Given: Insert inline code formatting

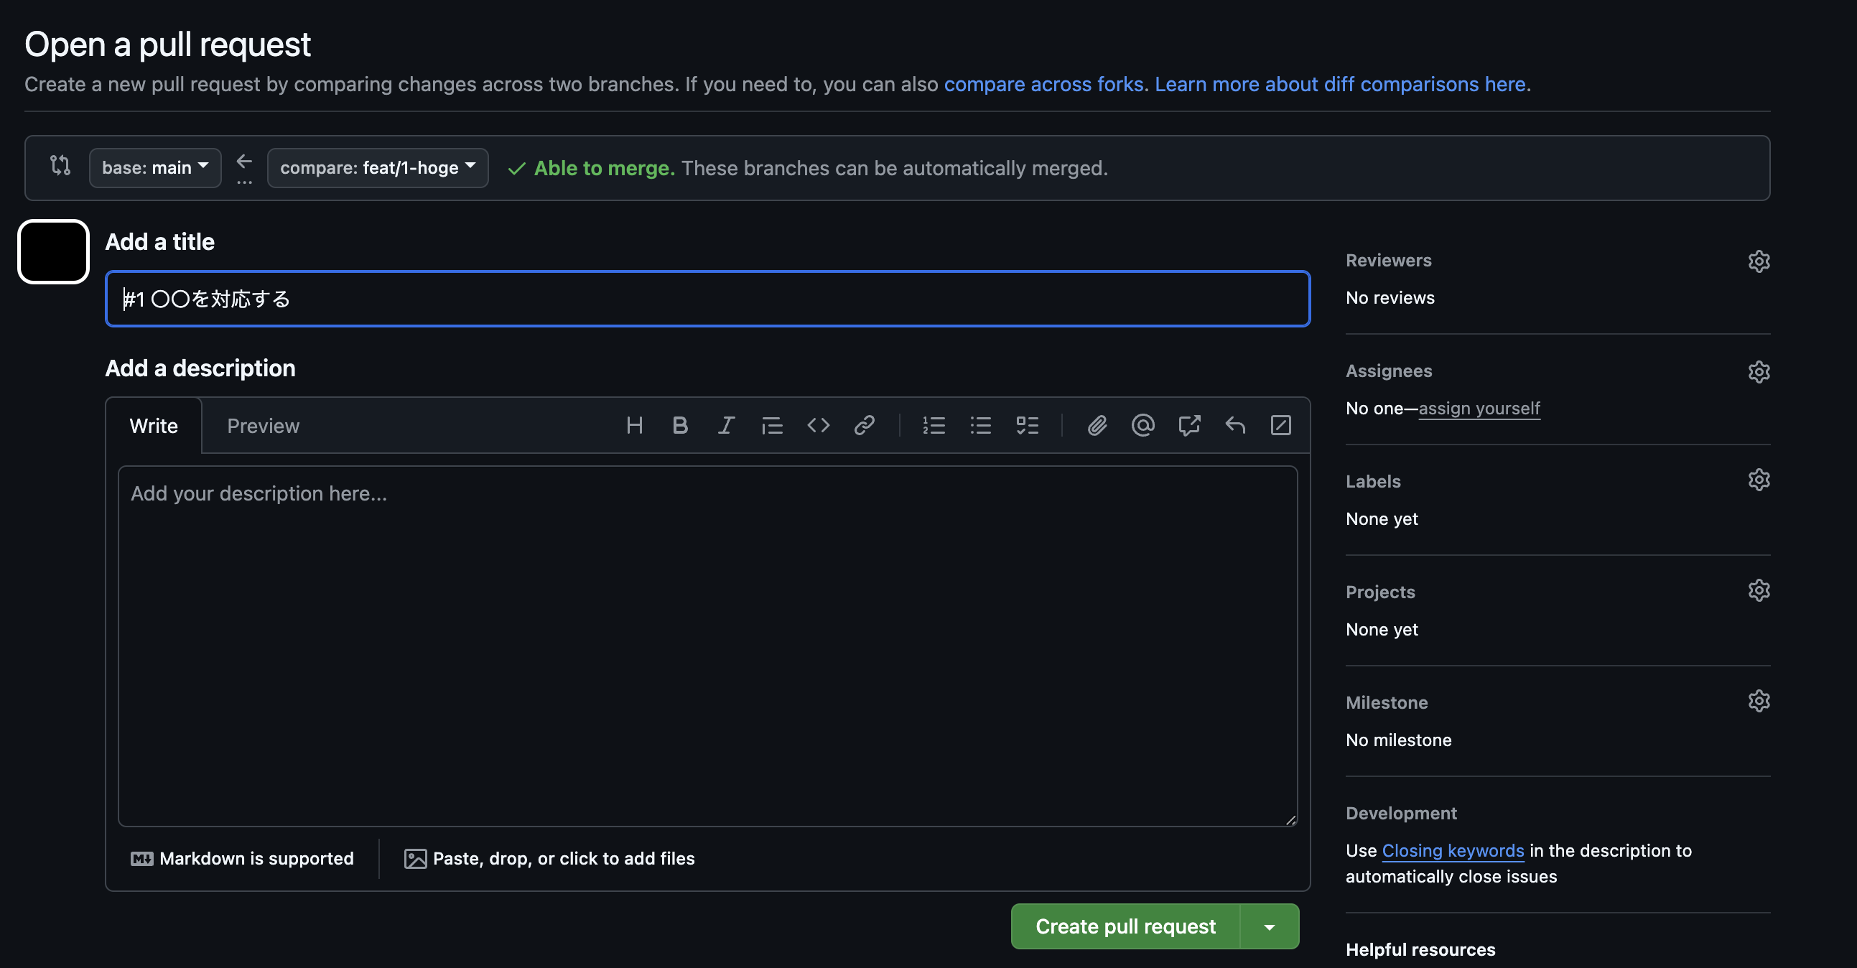Looking at the screenshot, I should [818, 425].
